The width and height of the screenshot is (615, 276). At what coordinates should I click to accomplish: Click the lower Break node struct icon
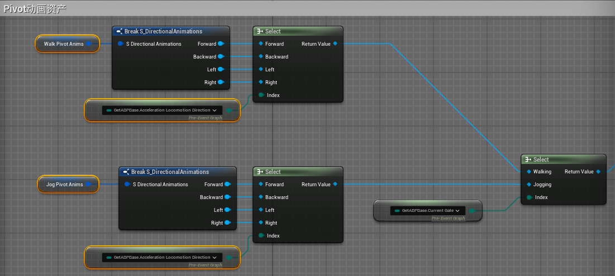(x=126, y=172)
